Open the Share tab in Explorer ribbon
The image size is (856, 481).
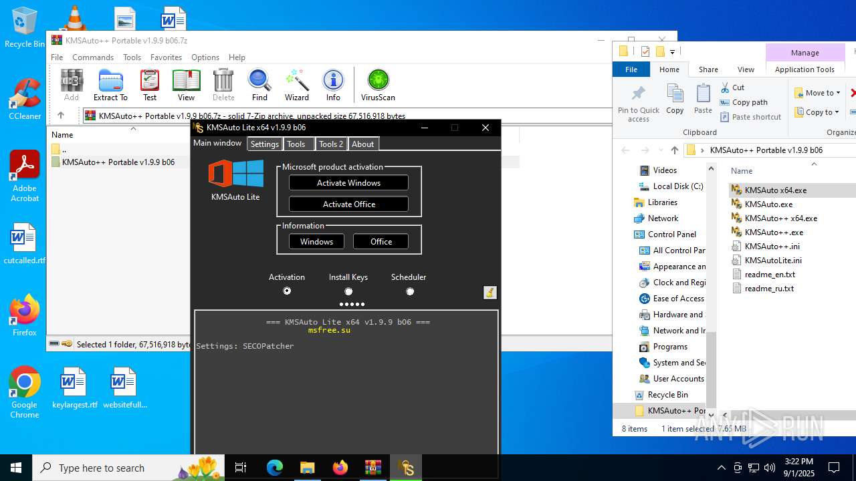click(708, 69)
